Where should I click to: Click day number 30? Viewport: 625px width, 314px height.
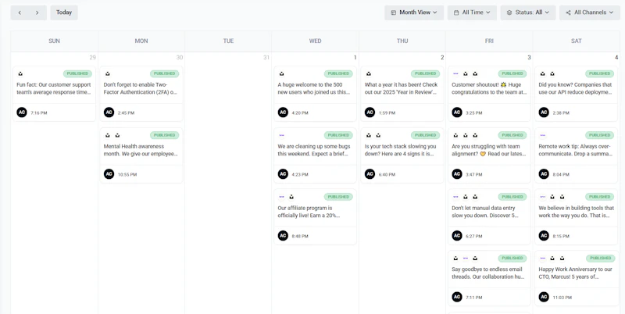coord(180,57)
